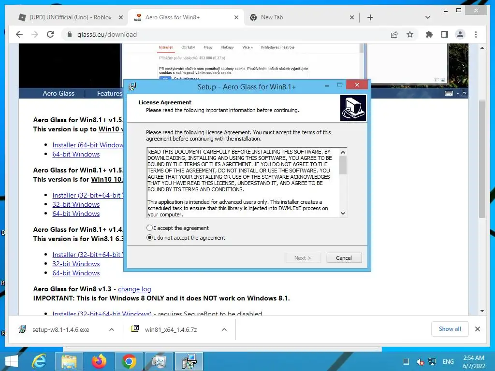
Task: Go back to the previous page in Chrome
Action: (19, 34)
